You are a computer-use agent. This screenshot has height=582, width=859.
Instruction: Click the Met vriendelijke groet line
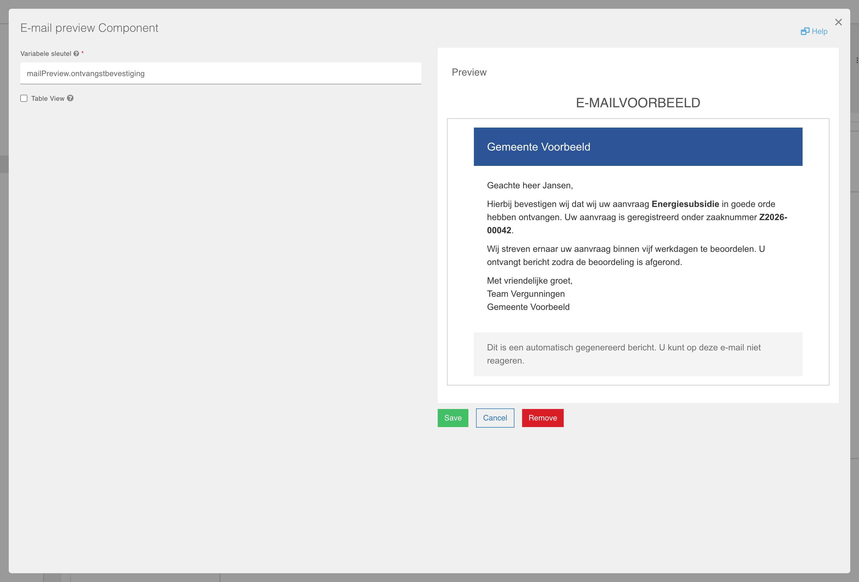pos(530,281)
